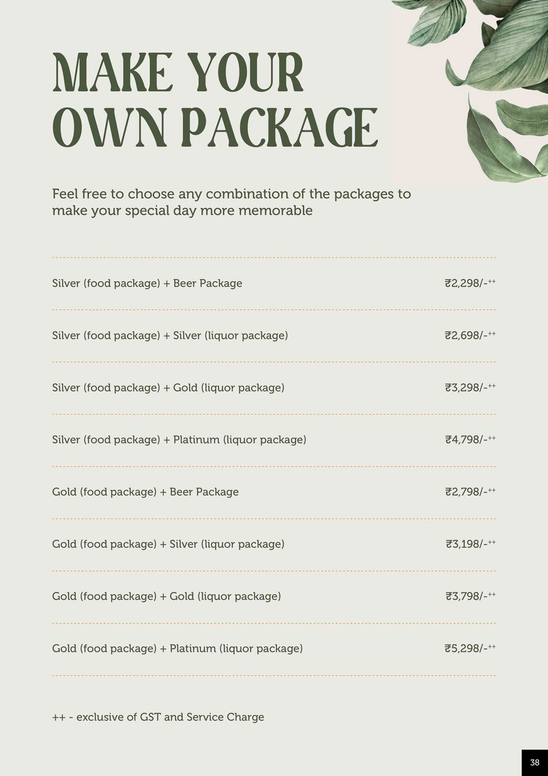Image resolution: width=548 pixels, height=776 pixels.
Task: Click the ₹2,798 price
Action: coord(470,492)
